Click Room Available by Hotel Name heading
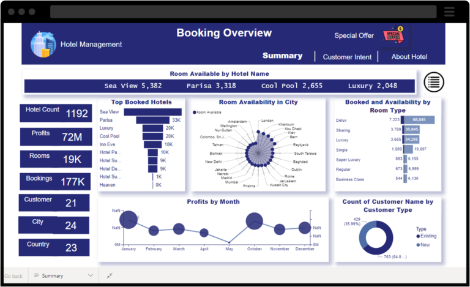The width and height of the screenshot is (470, 287). [x=220, y=73]
